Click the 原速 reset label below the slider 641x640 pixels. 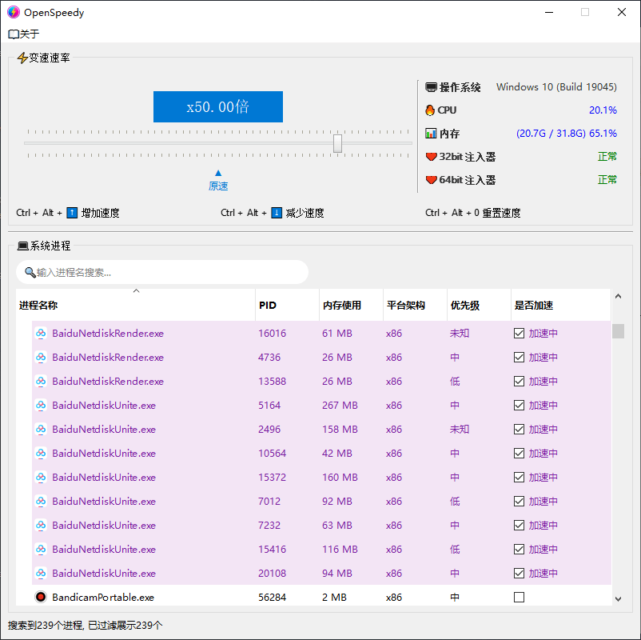click(217, 185)
